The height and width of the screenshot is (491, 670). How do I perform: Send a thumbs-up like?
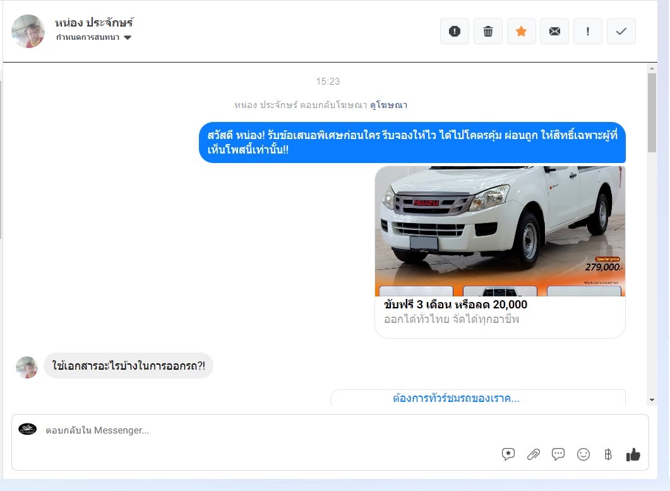coord(633,454)
